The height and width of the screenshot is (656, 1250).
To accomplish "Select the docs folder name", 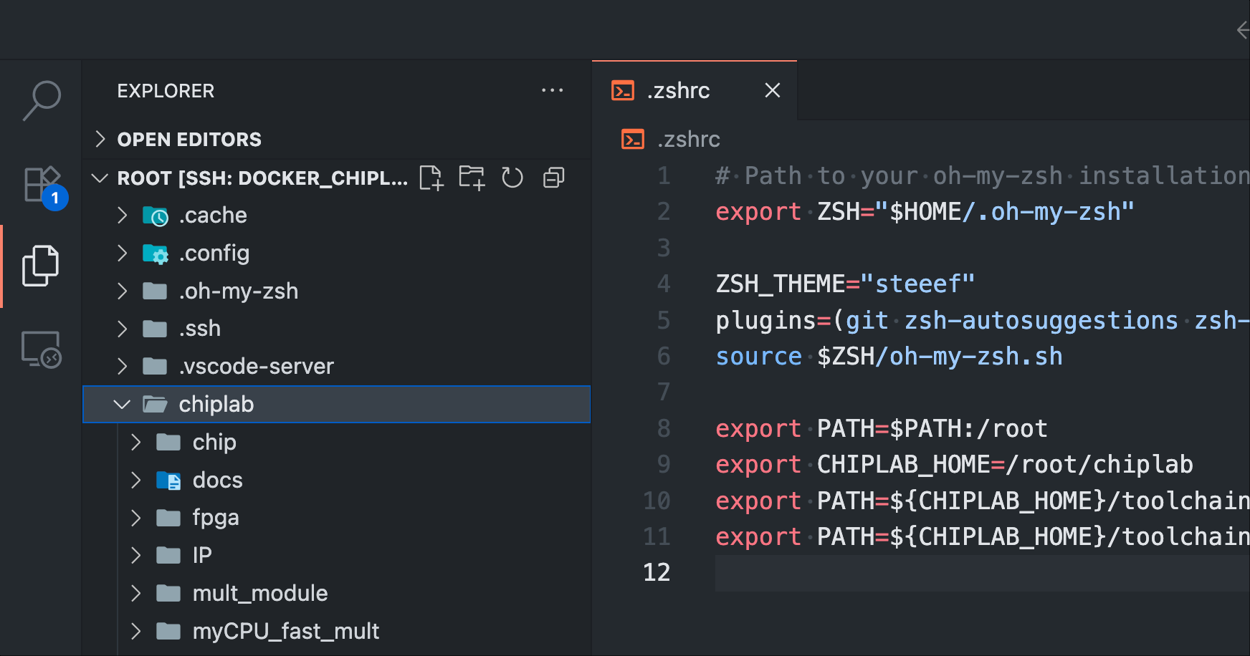I will tap(218, 480).
